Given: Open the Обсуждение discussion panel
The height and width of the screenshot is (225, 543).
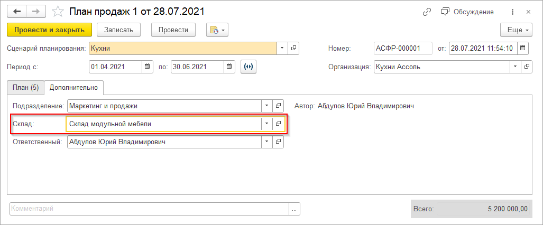Looking at the screenshot, I should (x=467, y=12).
